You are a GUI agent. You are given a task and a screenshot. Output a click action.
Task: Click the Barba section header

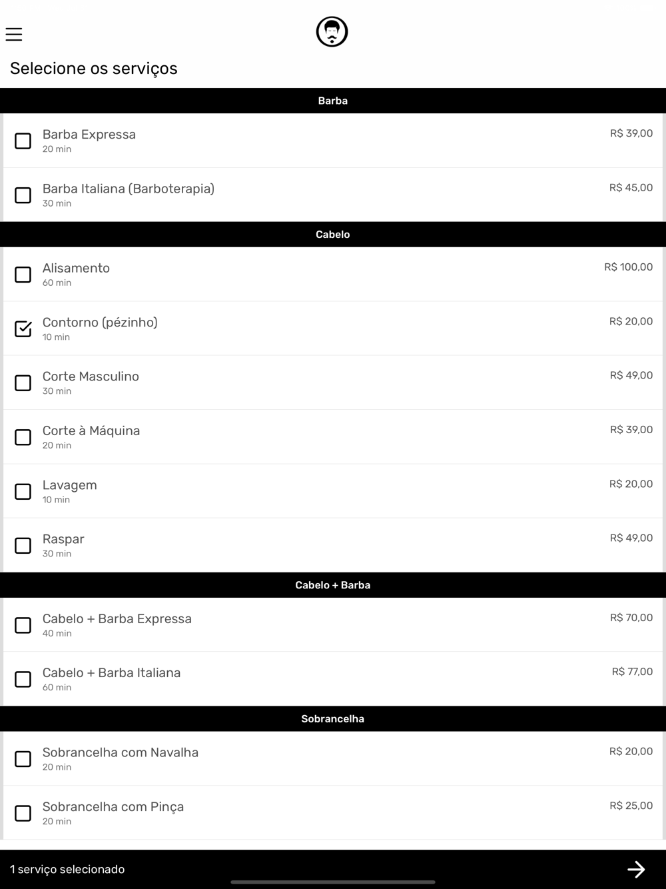(x=333, y=101)
